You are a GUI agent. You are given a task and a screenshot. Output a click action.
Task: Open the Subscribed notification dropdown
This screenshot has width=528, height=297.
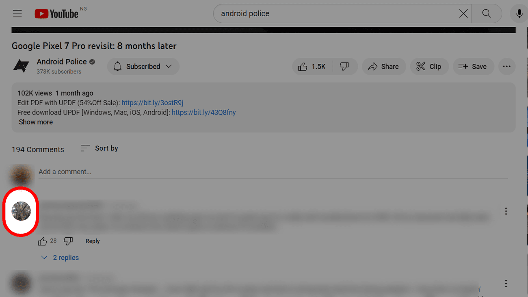143,67
